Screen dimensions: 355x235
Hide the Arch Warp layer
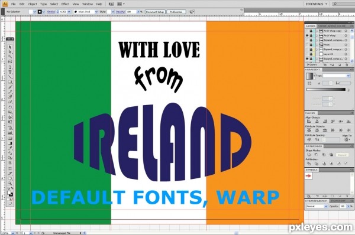coord(307,35)
